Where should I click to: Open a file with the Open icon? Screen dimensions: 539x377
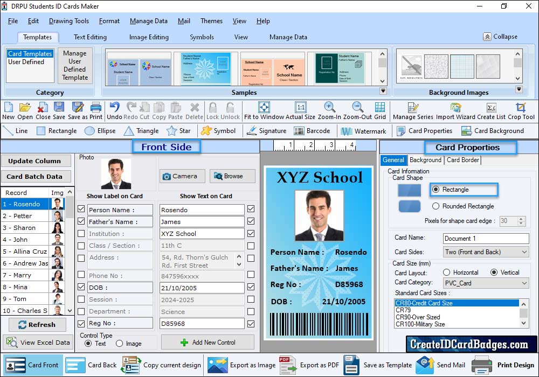pos(25,107)
